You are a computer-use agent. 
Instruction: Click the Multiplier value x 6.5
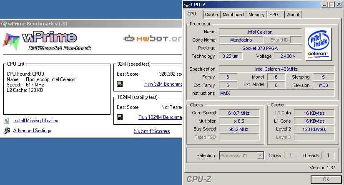click(239, 121)
